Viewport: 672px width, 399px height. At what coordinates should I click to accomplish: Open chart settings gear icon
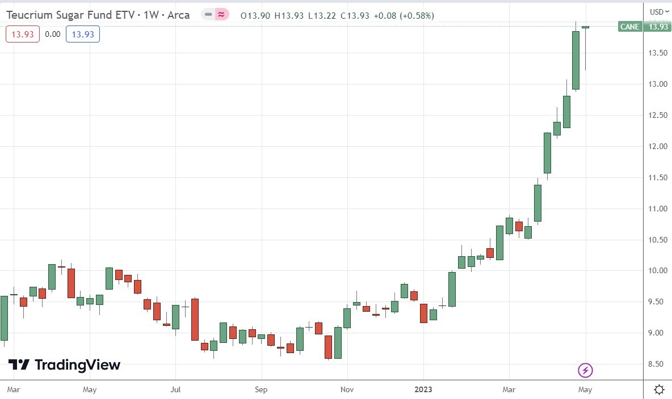[x=659, y=389]
